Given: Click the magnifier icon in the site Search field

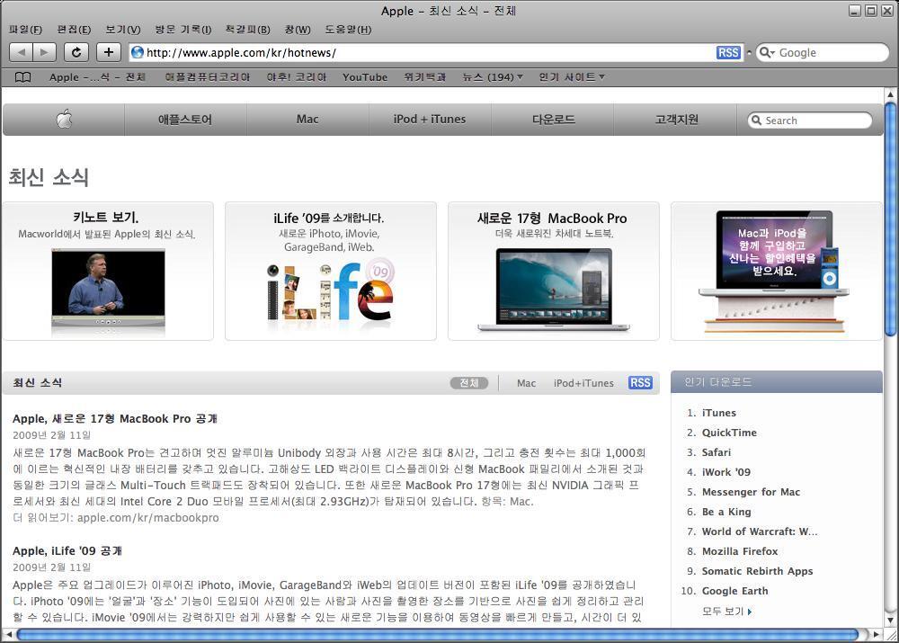Looking at the screenshot, I should pos(757,121).
